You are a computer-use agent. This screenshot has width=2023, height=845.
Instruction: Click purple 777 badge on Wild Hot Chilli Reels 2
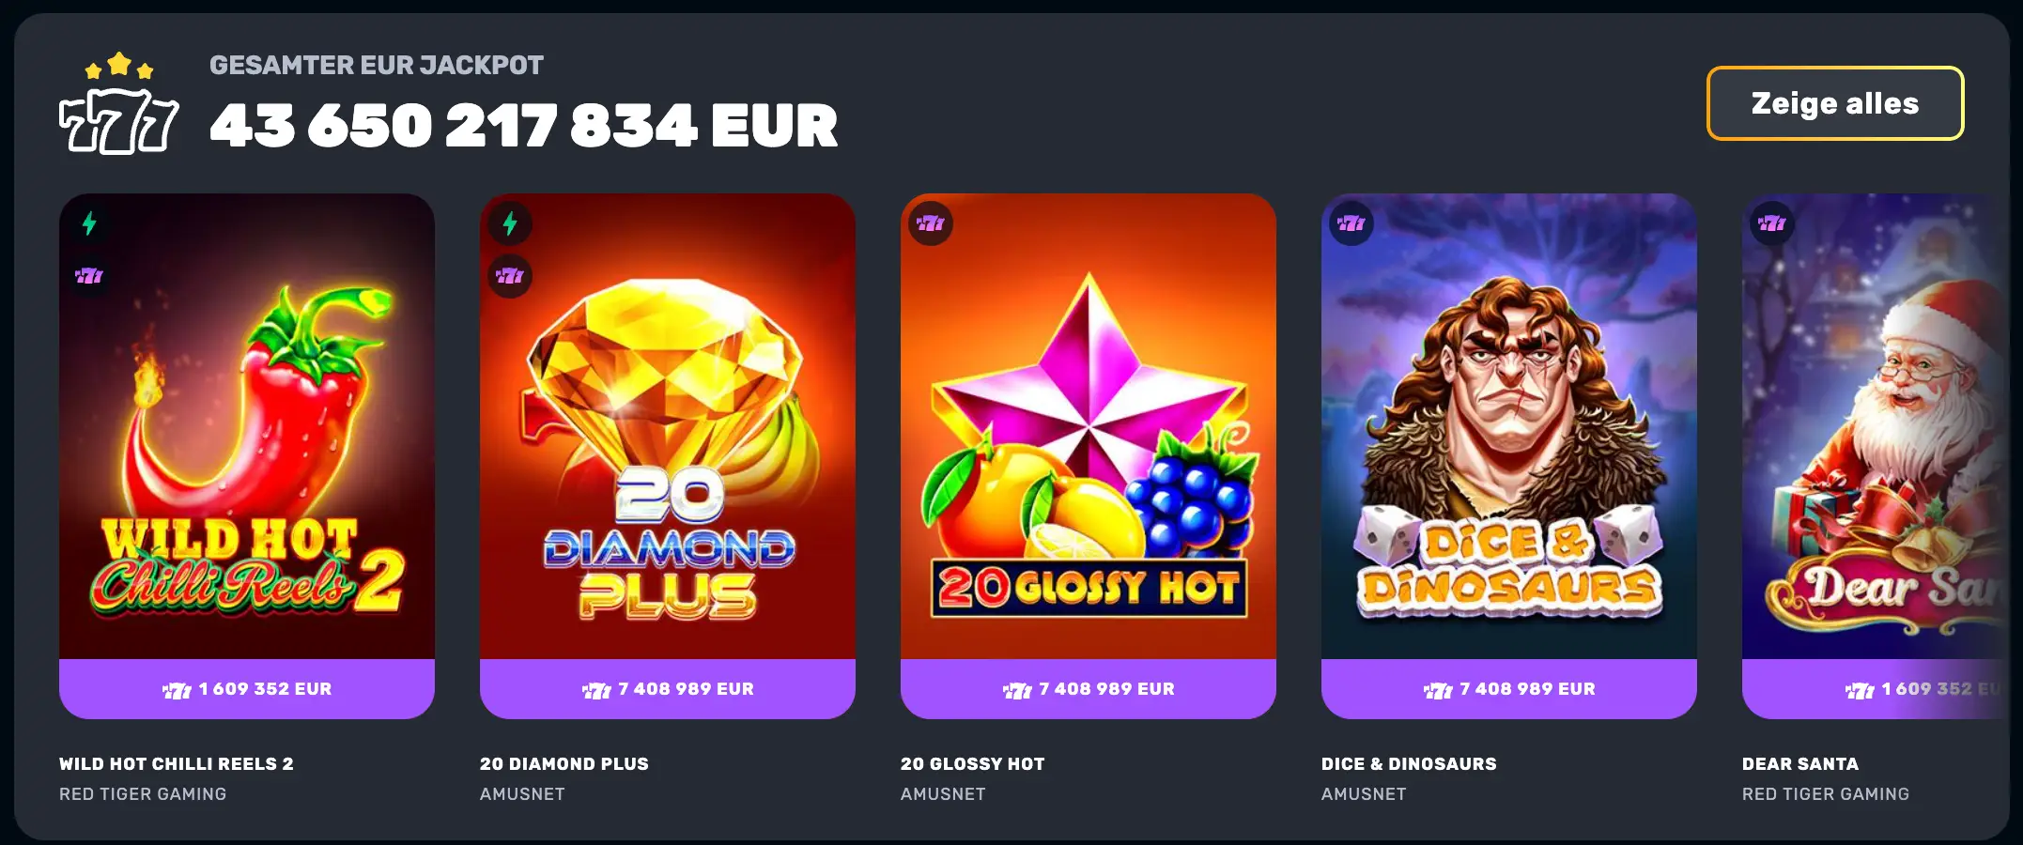click(89, 276)
